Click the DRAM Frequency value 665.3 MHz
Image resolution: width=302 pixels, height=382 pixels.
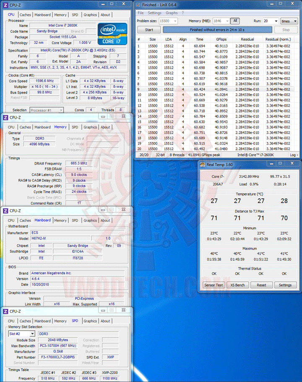[79, 163]
